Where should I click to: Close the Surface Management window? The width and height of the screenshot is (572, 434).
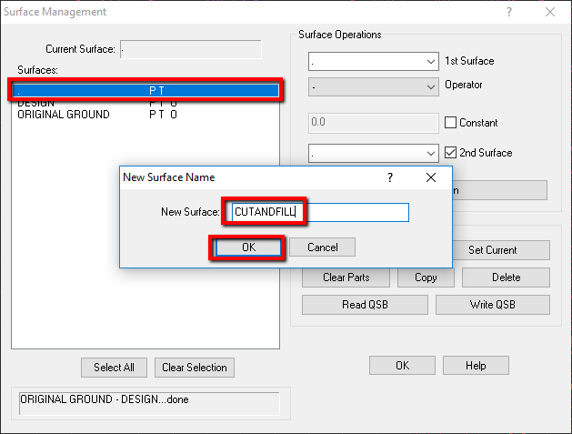(549, 12)
